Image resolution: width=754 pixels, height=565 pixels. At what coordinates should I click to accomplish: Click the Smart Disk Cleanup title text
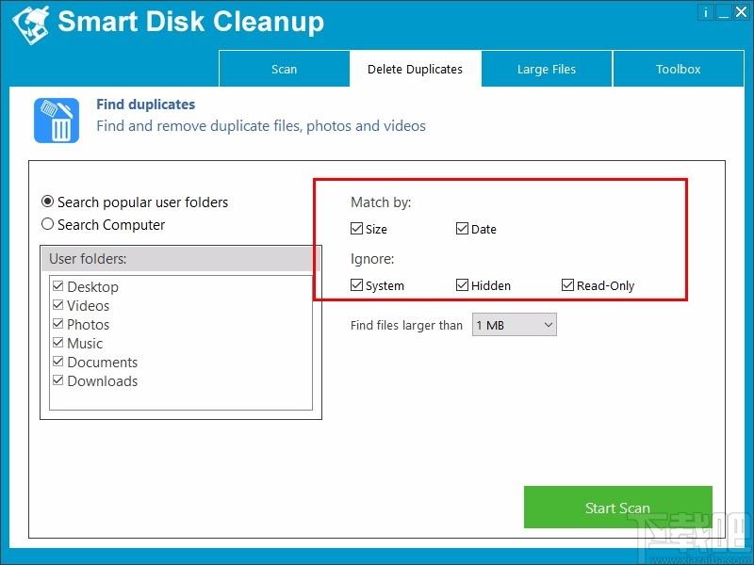pyautogui.click(x=191, y=22)
